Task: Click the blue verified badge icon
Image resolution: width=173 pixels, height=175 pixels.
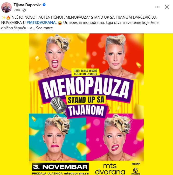Action: 44,5
